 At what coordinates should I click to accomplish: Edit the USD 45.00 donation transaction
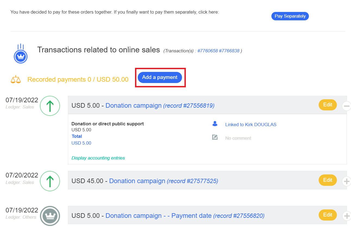click(327, 180)
